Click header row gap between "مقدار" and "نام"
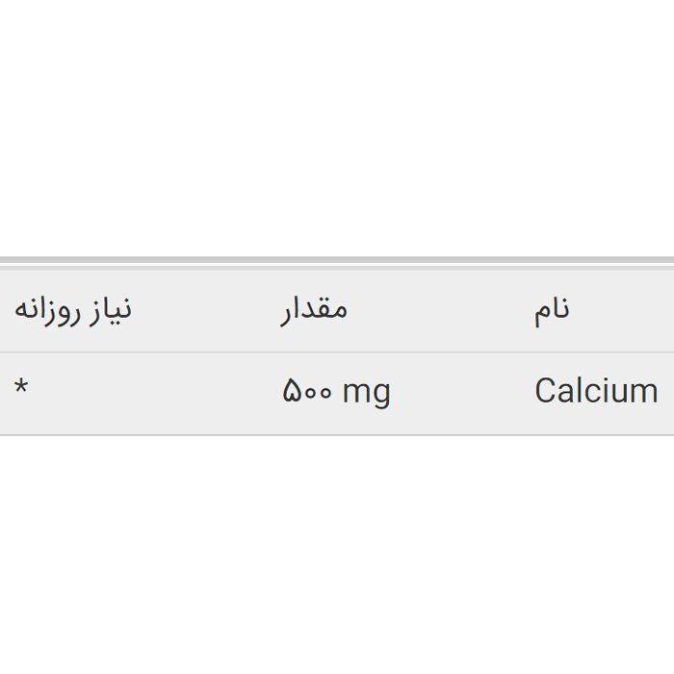Image resolution: width=674 pixels, height=674 pixels. (x=438, y=310)
